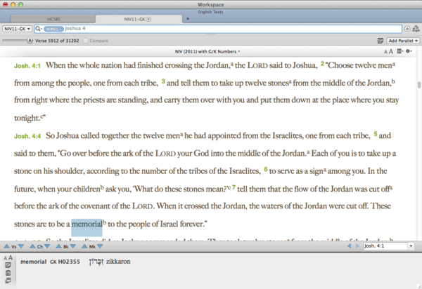Adjust the context slider handle
This screenshot has height=289, width=422.
click(30, 41)
